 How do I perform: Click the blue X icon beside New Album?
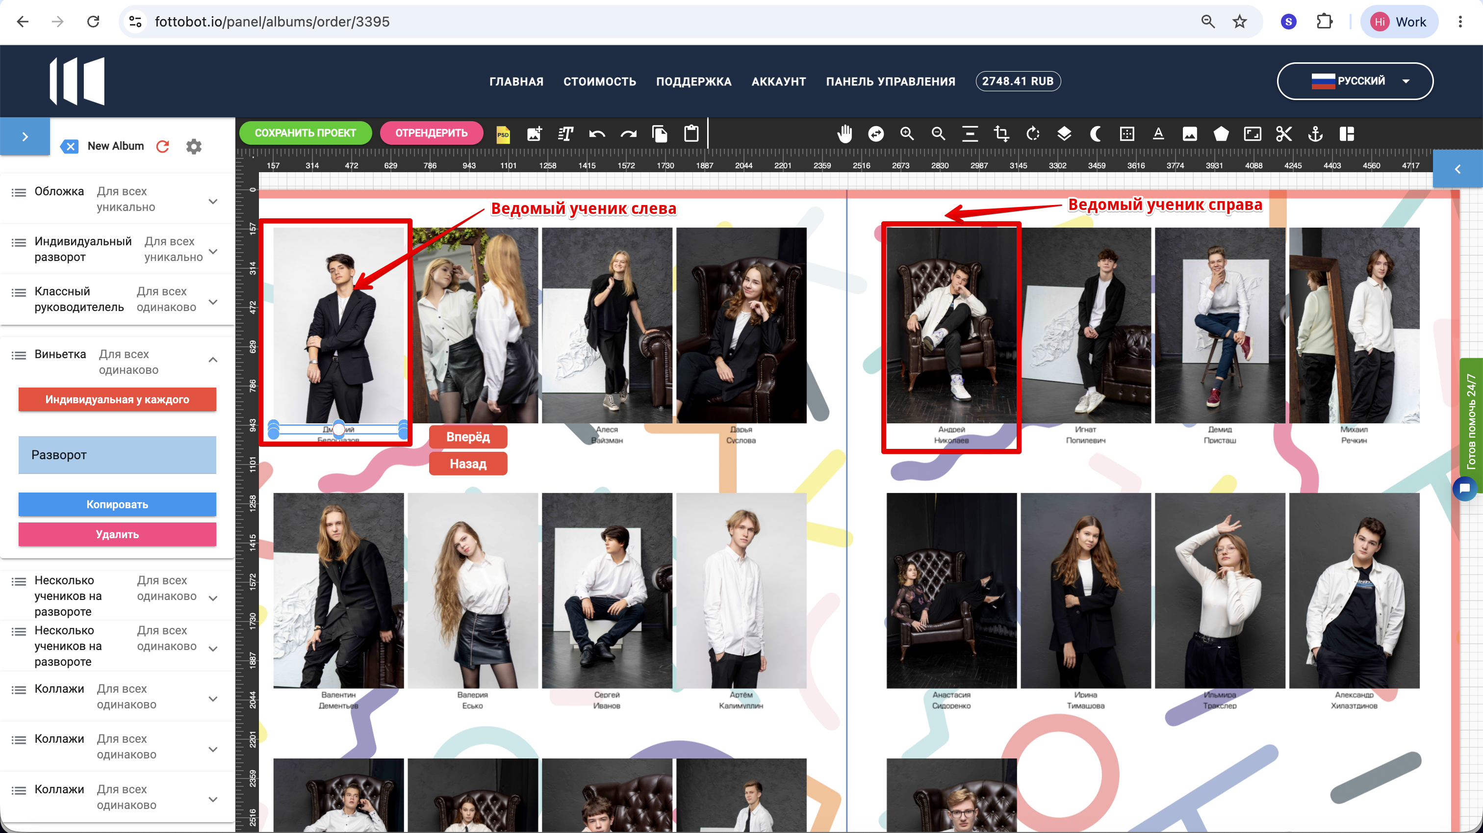70,146
